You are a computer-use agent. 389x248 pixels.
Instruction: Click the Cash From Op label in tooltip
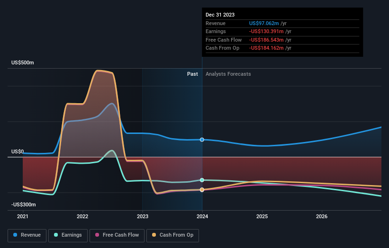pos(223,48)
